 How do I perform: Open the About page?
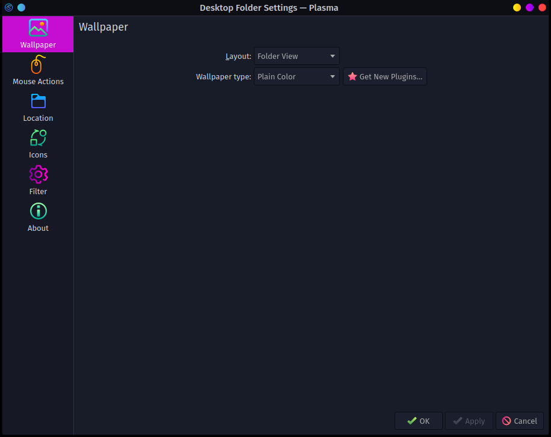[x=38, y=218]
